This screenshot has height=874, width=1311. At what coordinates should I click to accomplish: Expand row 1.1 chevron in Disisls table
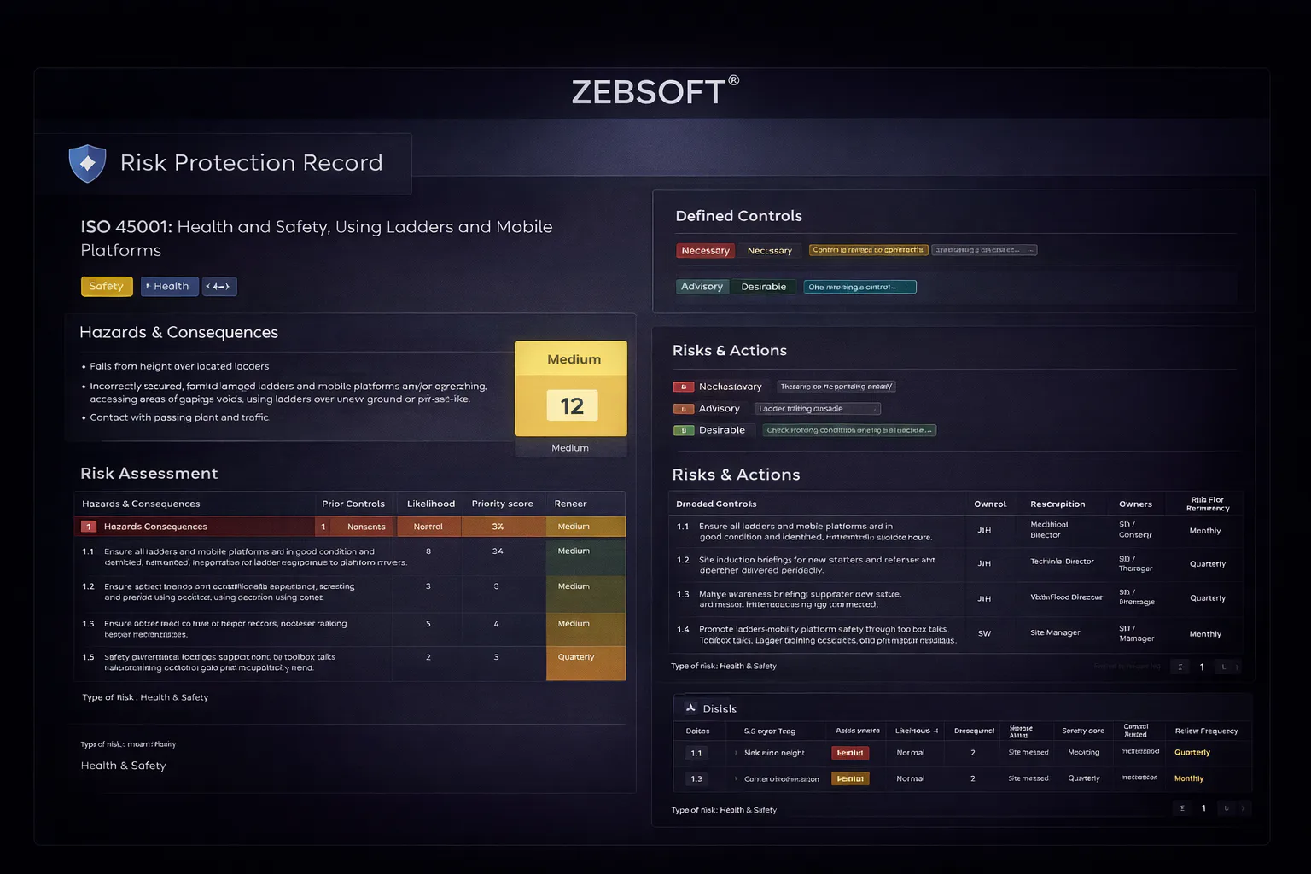[x=736, y=753]
